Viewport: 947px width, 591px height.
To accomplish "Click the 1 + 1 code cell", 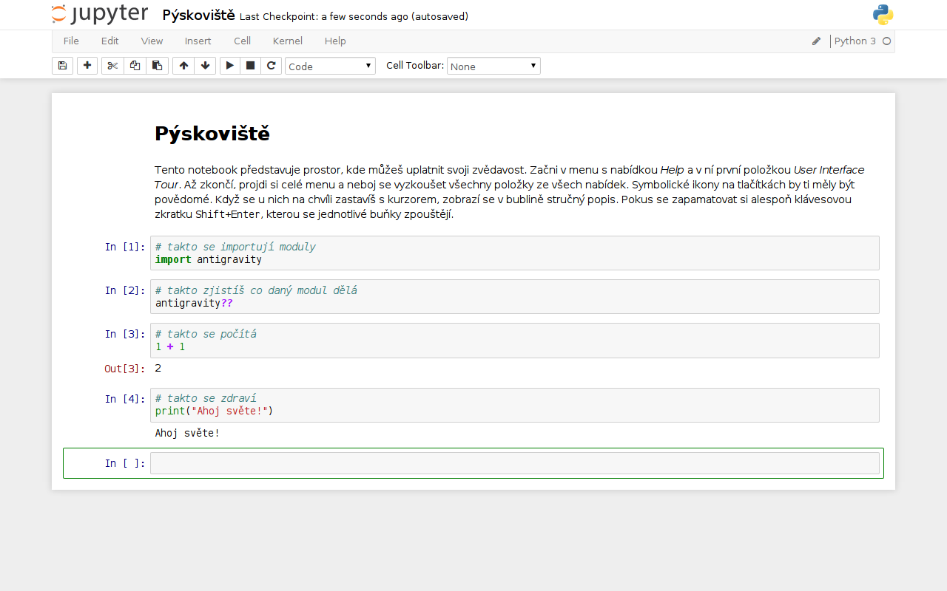I will pyautogui.click(x=515, y=341).
